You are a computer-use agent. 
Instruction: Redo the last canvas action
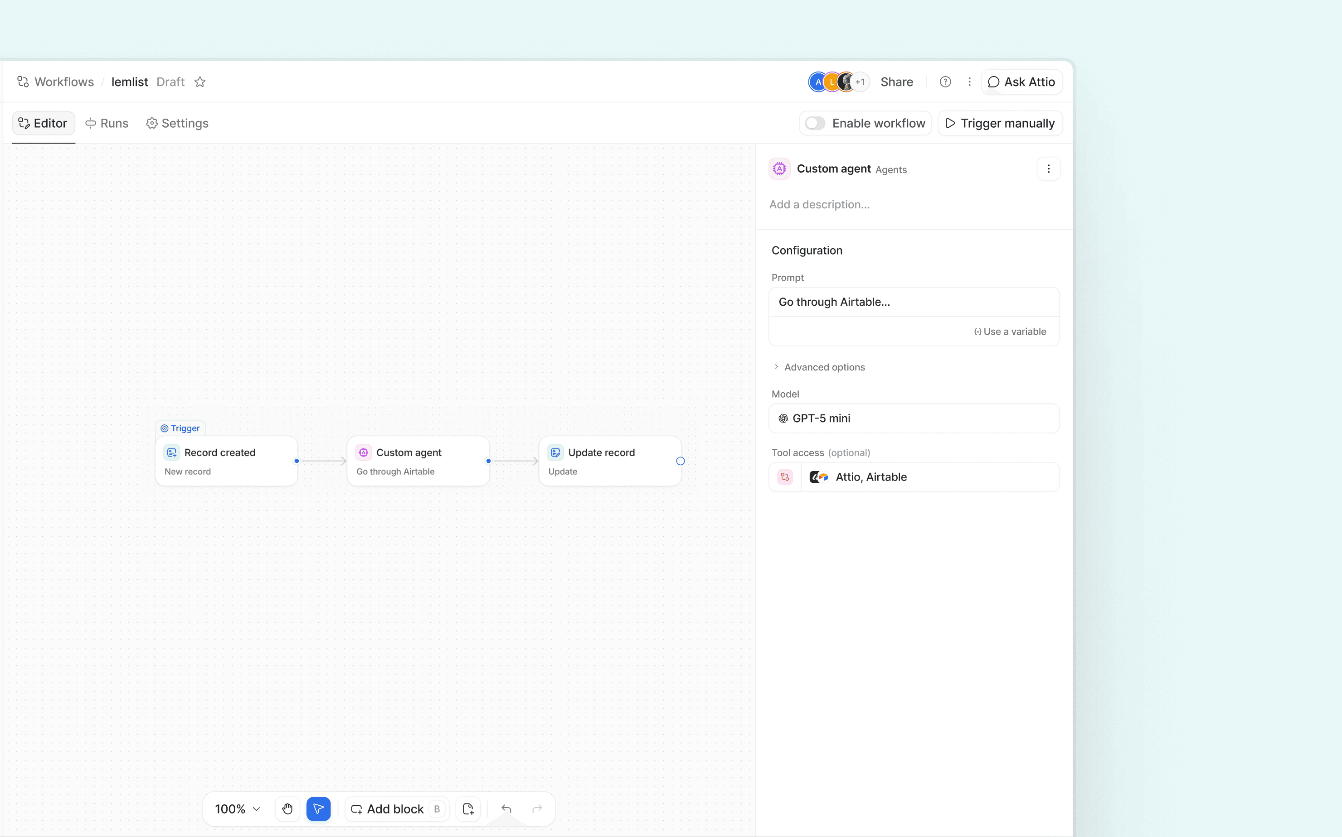(536, 809)
